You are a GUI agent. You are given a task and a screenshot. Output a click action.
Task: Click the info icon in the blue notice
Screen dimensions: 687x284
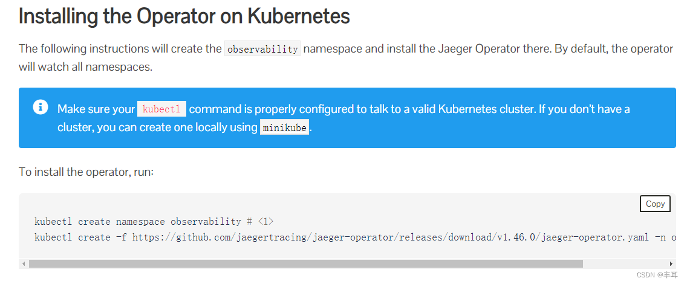(40, 107)
